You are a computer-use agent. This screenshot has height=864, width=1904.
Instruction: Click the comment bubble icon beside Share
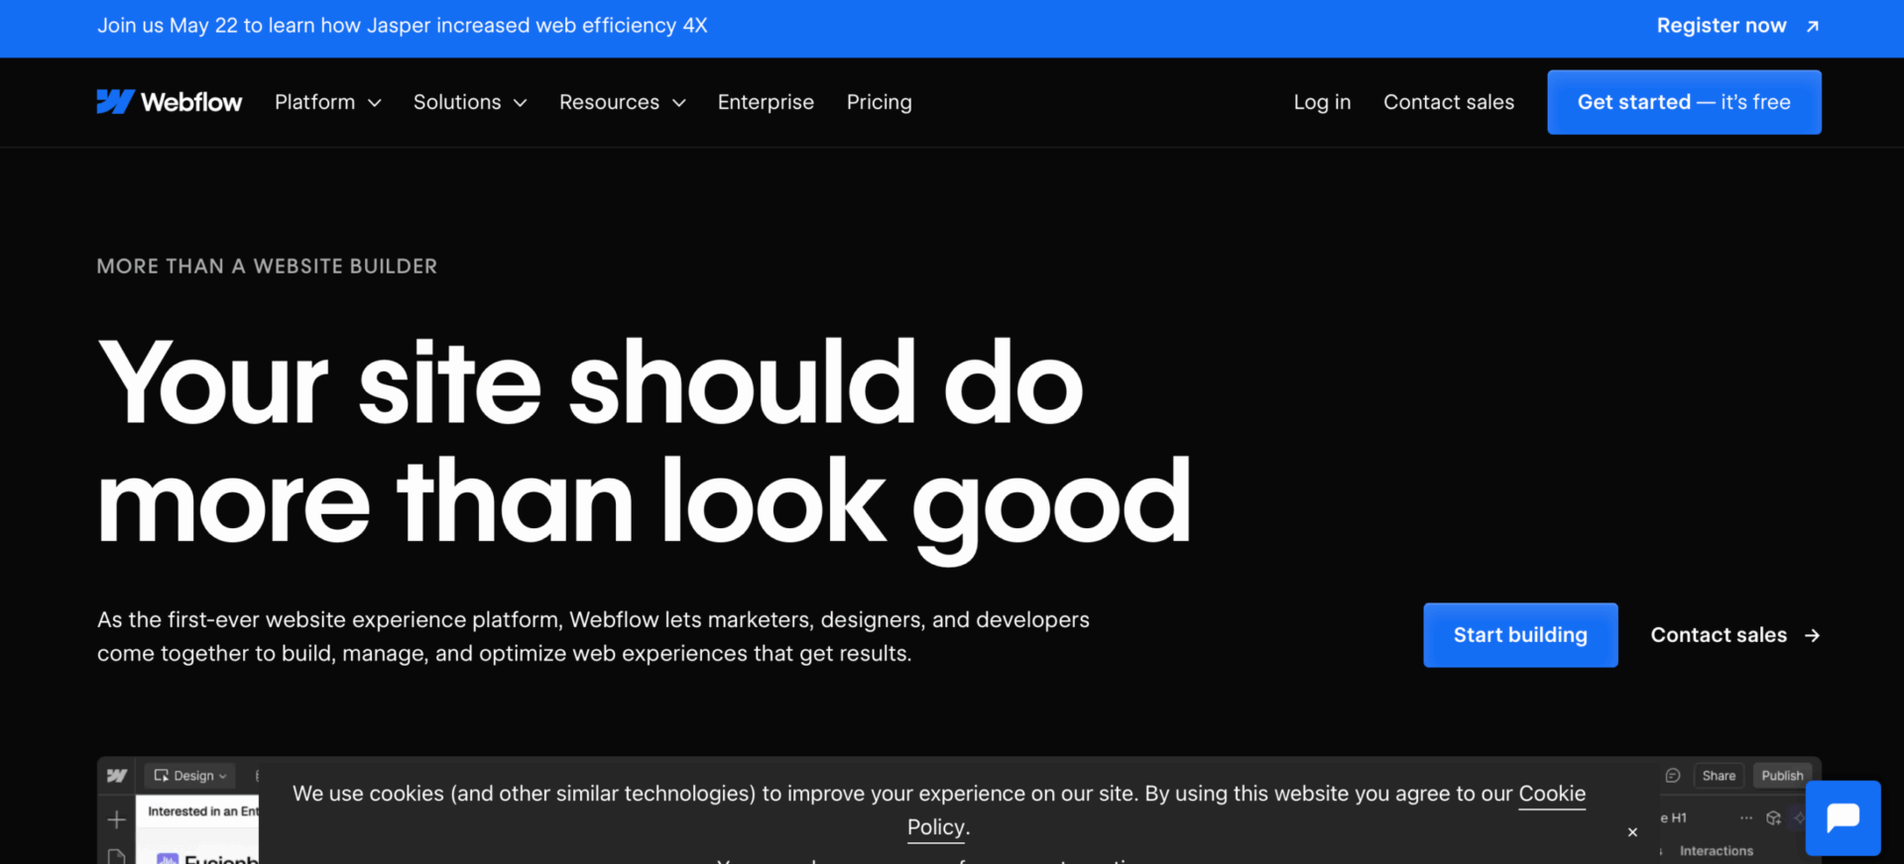pos(1673,776)
